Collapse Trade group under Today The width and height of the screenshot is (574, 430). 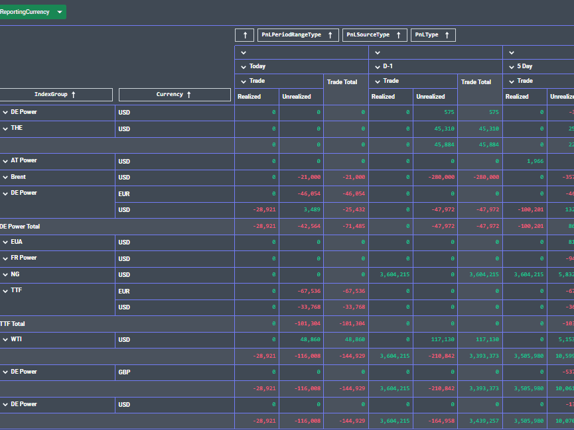(x=244, y=81)
